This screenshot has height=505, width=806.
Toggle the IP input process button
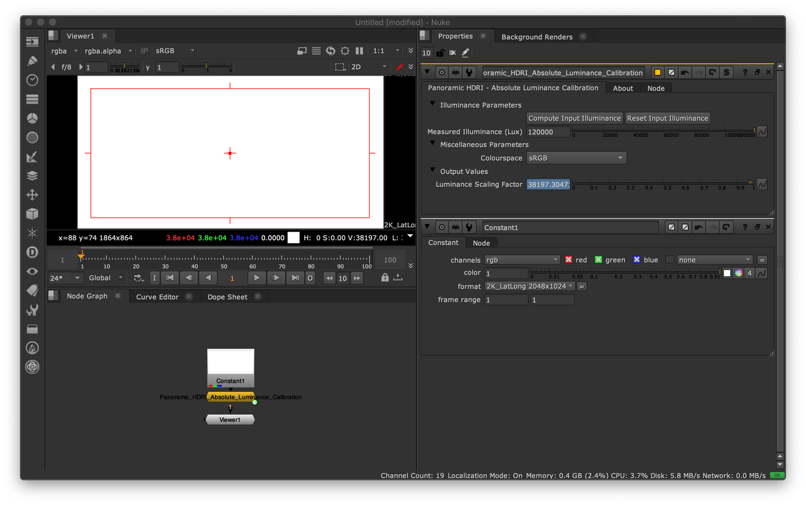tap(144, 50)
